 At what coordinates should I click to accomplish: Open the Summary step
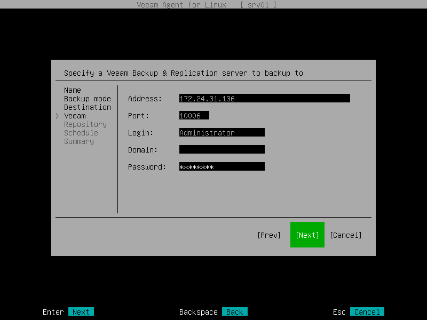pyautogui.click(x=78, y=141)
